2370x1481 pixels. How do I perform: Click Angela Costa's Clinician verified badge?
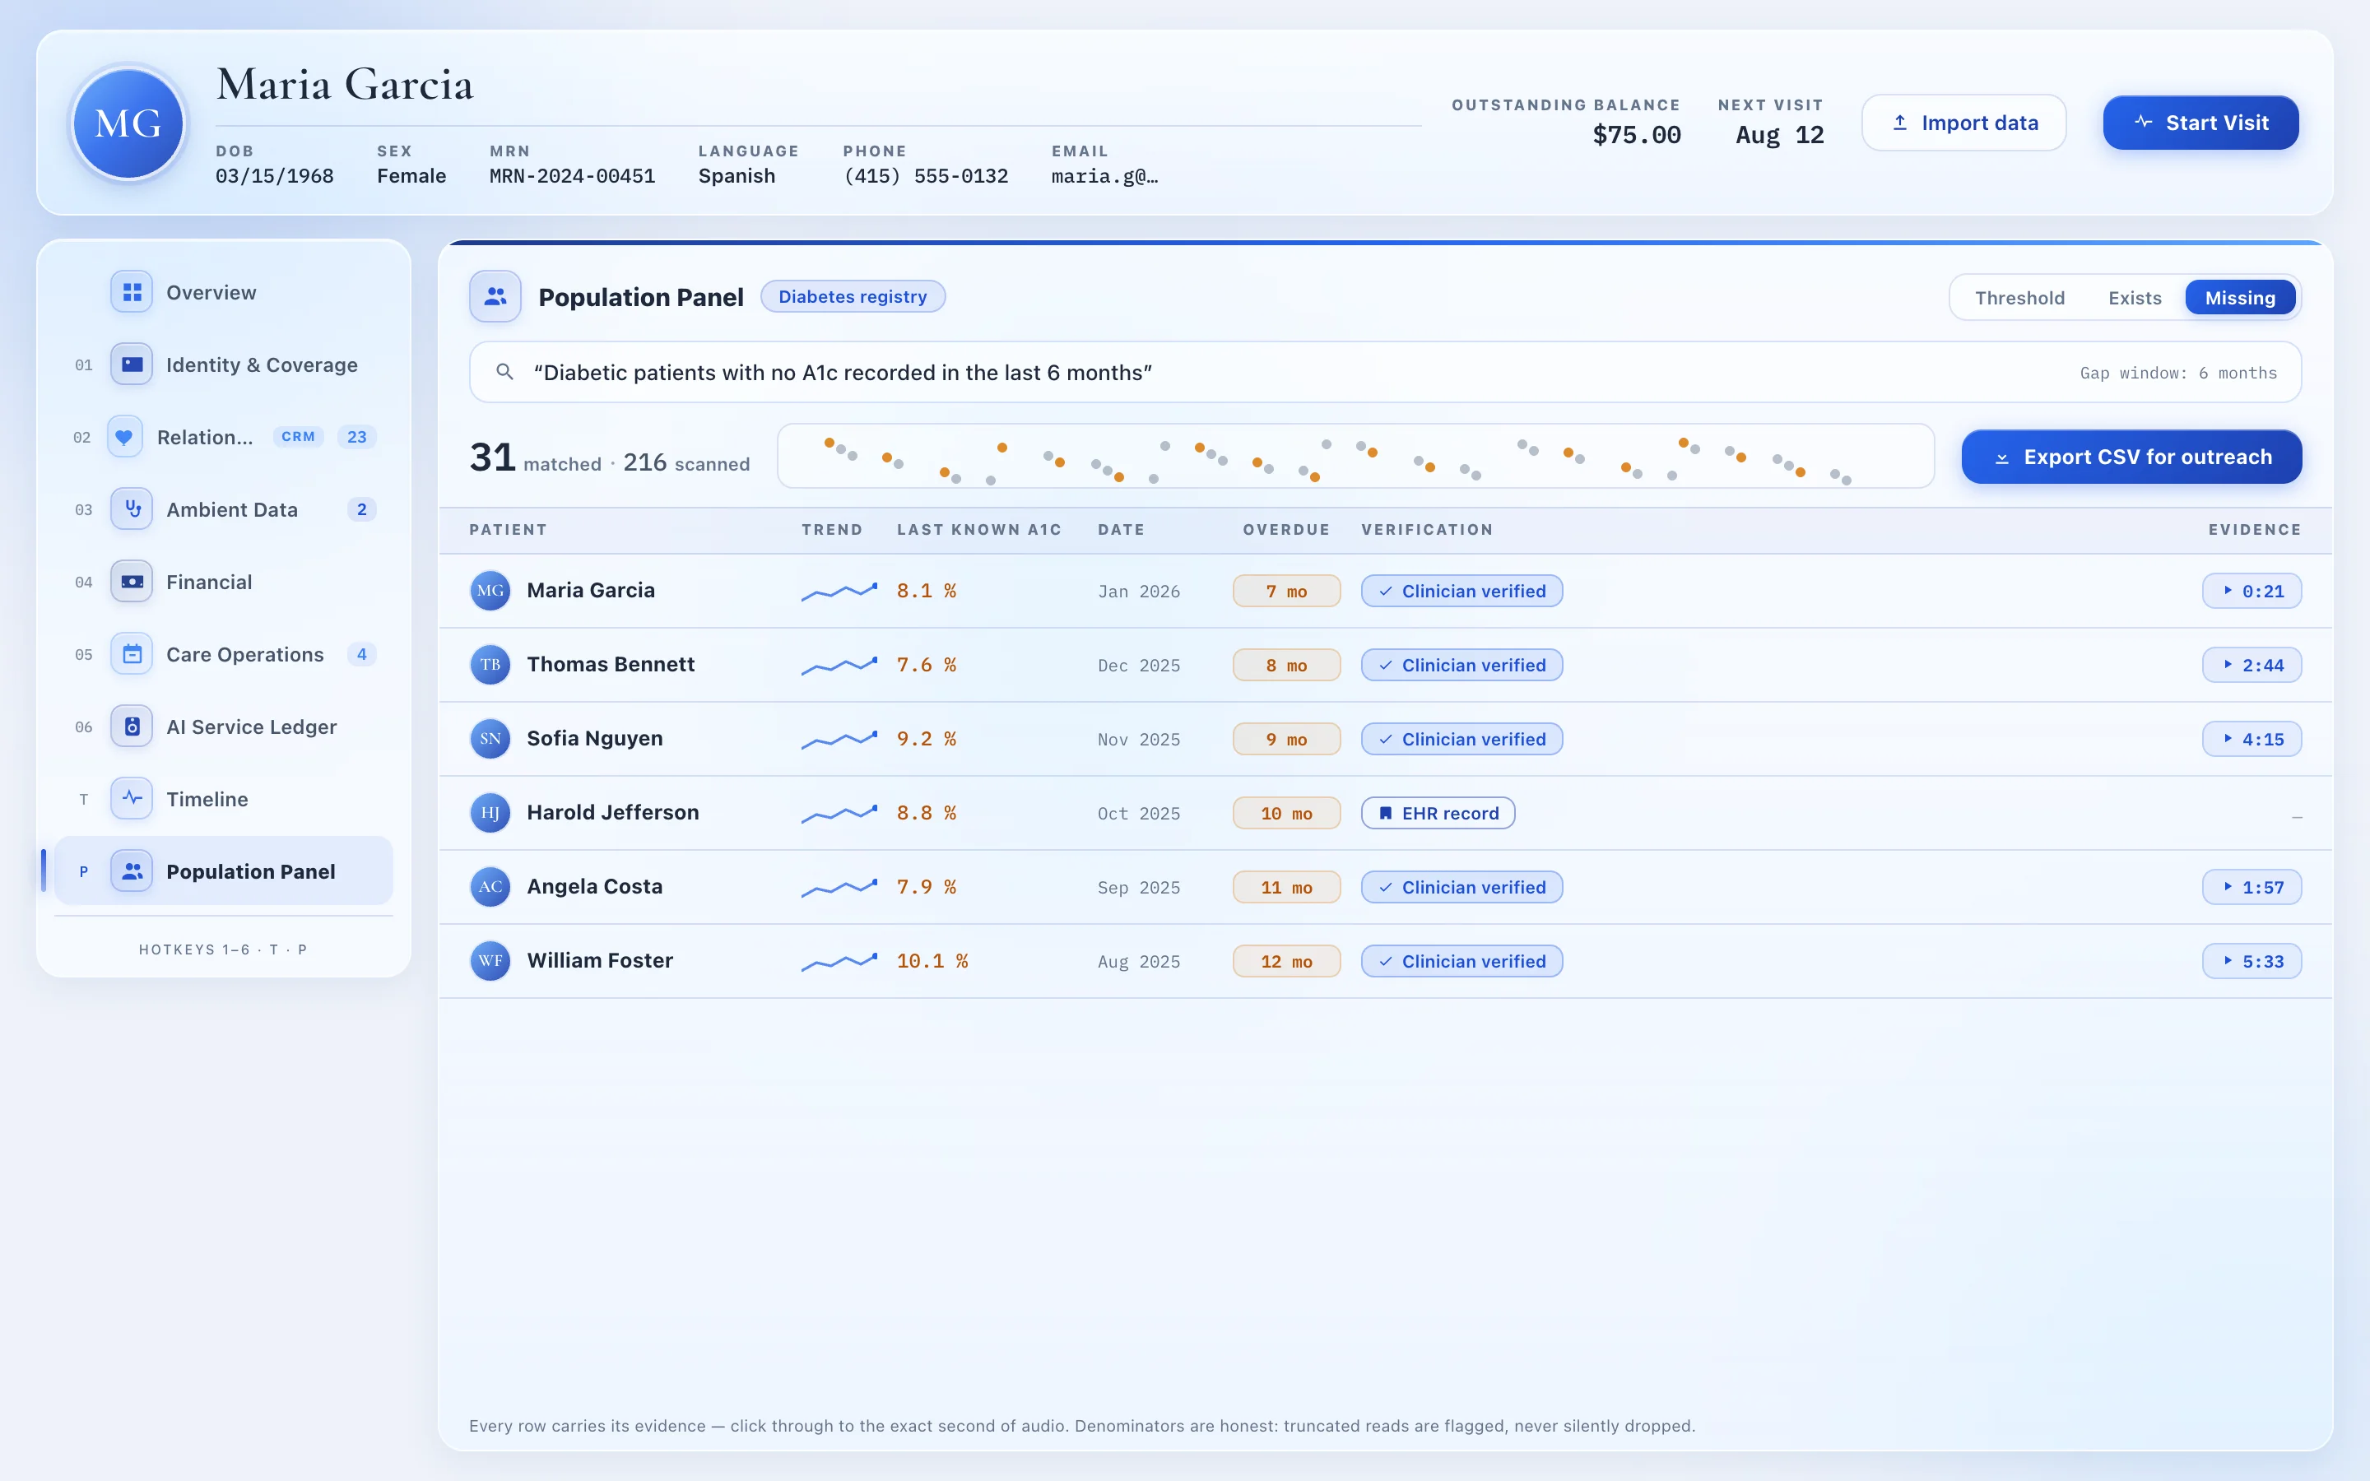1461,888
